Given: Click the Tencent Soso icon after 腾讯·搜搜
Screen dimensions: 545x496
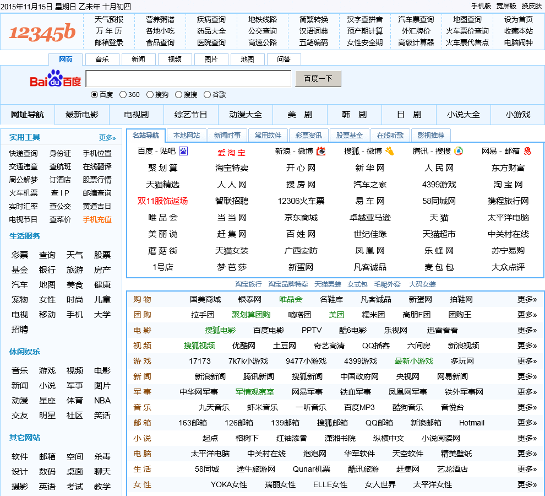Looking at the screenshot, I should [459, 151].
